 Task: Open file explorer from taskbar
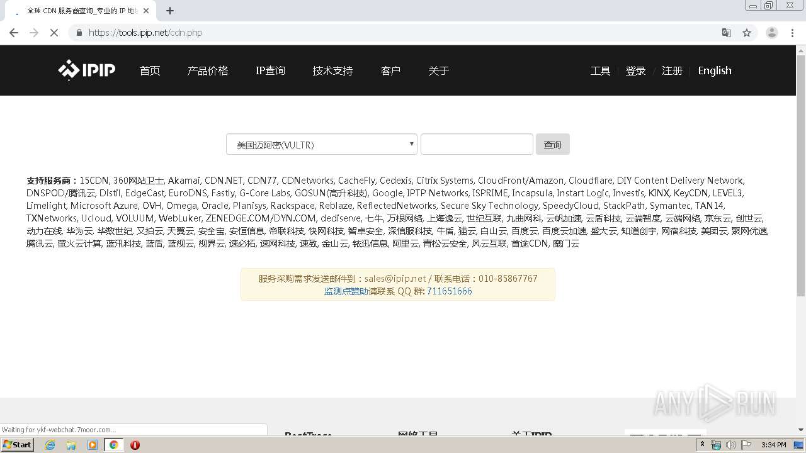coord(71,445)
